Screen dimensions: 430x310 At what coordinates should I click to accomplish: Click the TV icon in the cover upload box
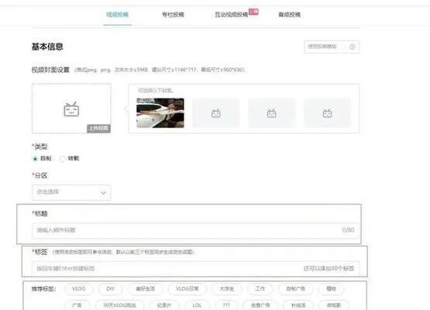[x=71, y=109]
